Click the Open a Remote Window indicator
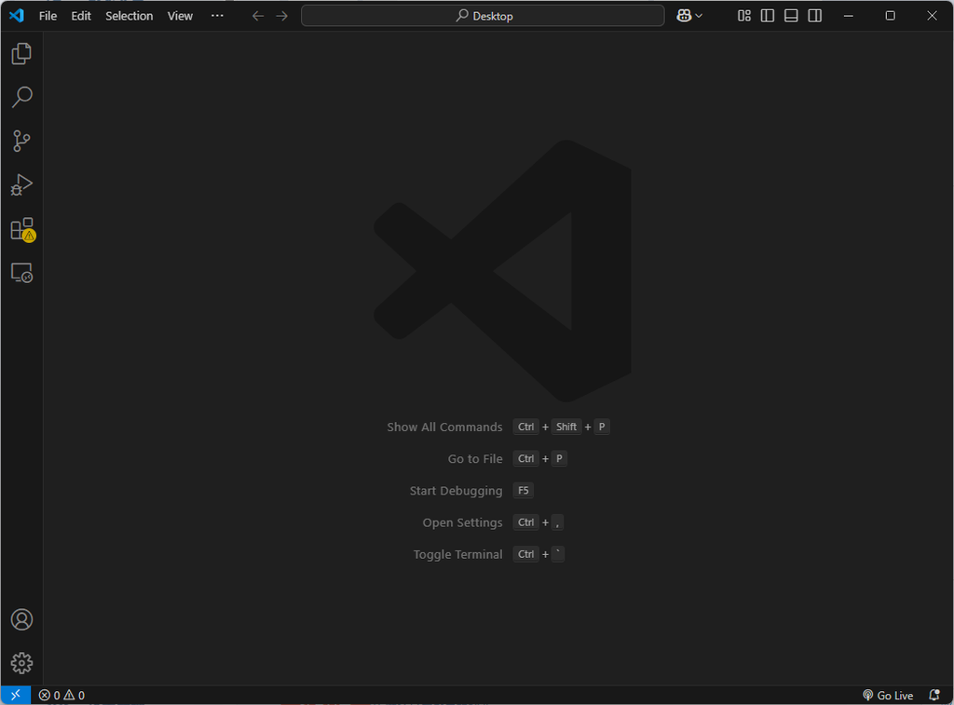 pyautogui.click(x=14, y=694)
